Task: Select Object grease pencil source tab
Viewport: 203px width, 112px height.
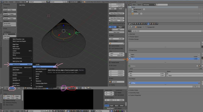Action: pyautogui.click(x=120, y=27)
